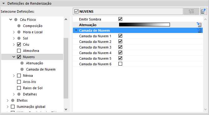The width and height of the screenshot is (209, 115).
Task: Disable Camada da Nuvem 5 checkbox
Action: click(x=120, y=58)
